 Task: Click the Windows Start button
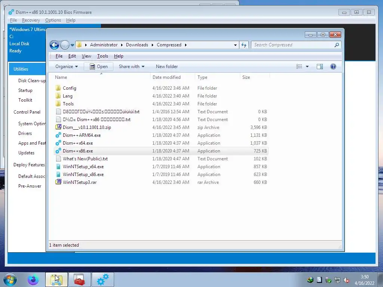click(10, 280)
